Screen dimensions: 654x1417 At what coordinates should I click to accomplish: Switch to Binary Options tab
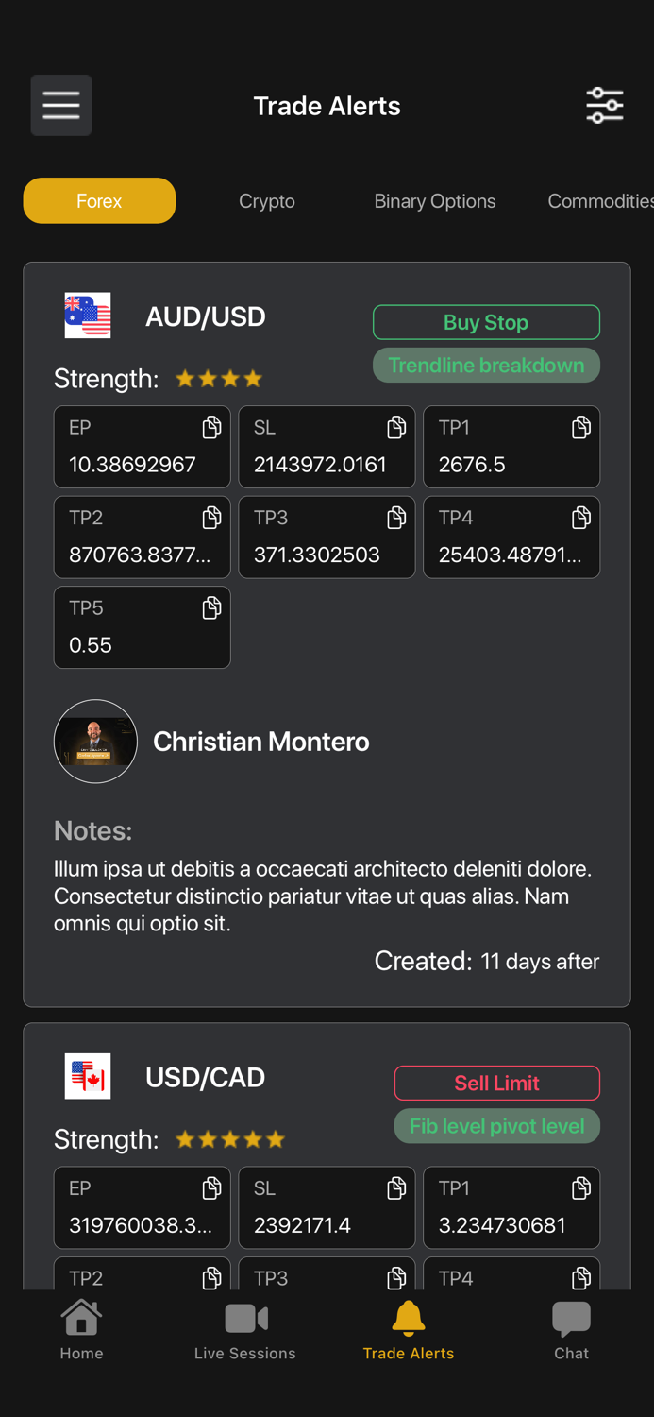(434, 201)
